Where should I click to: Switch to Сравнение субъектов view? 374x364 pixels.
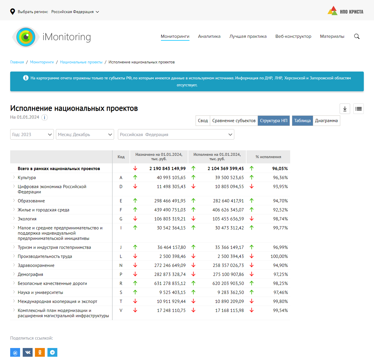click(x=234, y=121)
